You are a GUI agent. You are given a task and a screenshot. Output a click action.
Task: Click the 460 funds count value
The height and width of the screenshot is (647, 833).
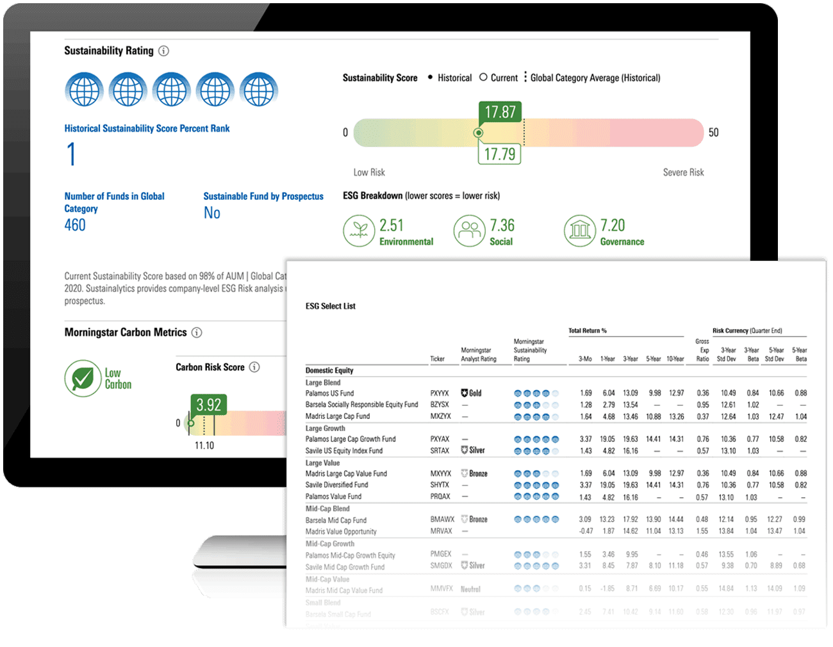(x=75, y=225)
